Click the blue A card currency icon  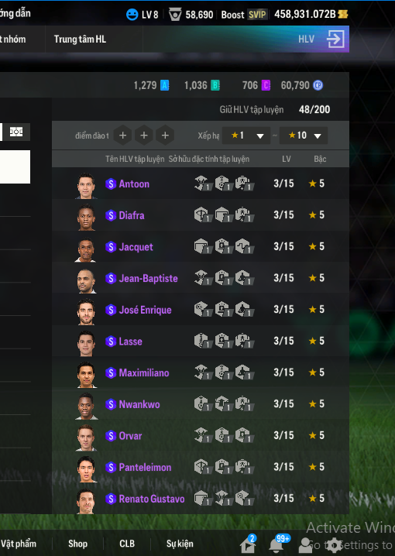click(165, 85)
